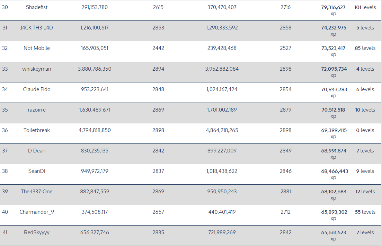The image size is (382, 246).
Task: Click Shadefist's 79,316,627 xp gain cell
Action: pos(333,10)
